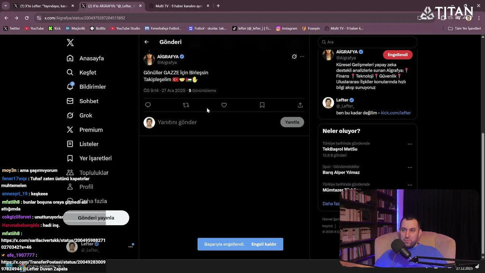This screenshot has height=273, width=485.
Task: Open Instagram bookmark
Action: point(286,28)
